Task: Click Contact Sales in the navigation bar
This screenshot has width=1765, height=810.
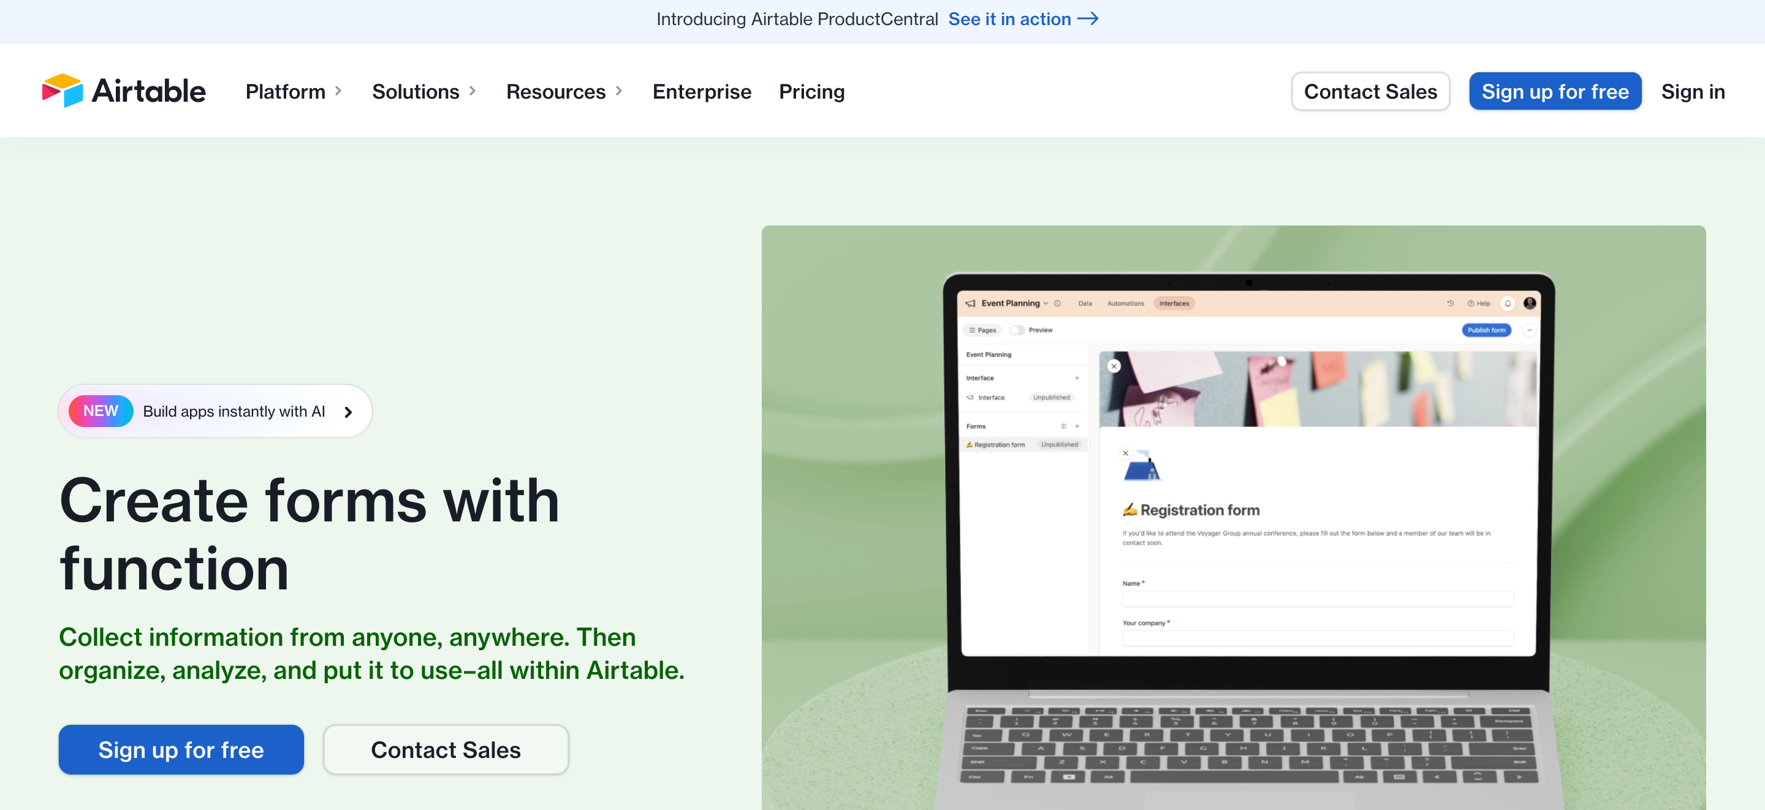Action: click(x=1370, y=91)
